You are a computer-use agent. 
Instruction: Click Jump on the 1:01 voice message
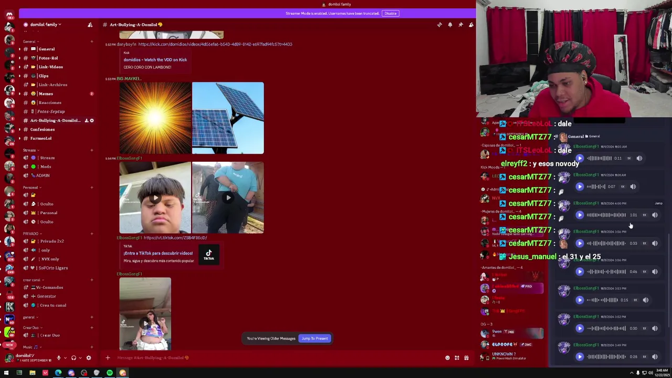click(x=658, y=203)
